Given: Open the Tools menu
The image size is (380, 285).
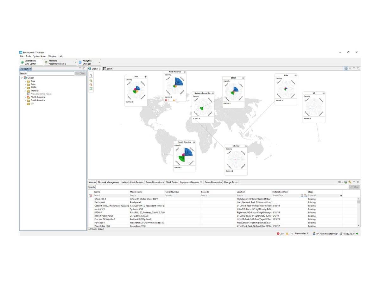Looking at the screenshot, I should click(x=28, y=56).
